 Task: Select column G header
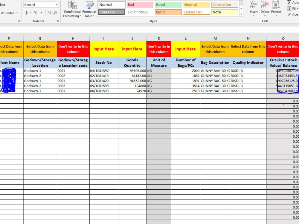point(40,39)
